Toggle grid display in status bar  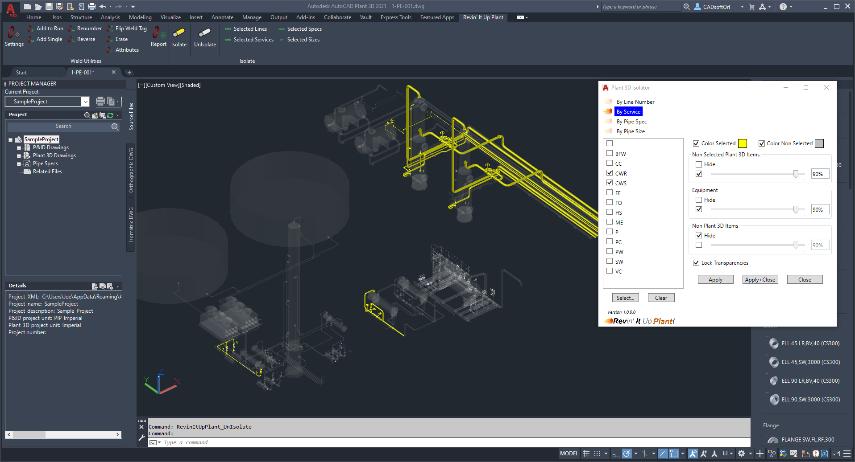coord(586,454)
